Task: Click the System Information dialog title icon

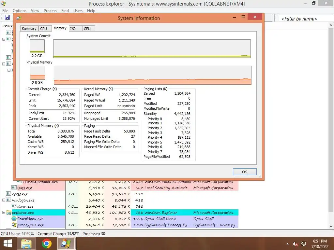Action: click(x=19, y=18)
